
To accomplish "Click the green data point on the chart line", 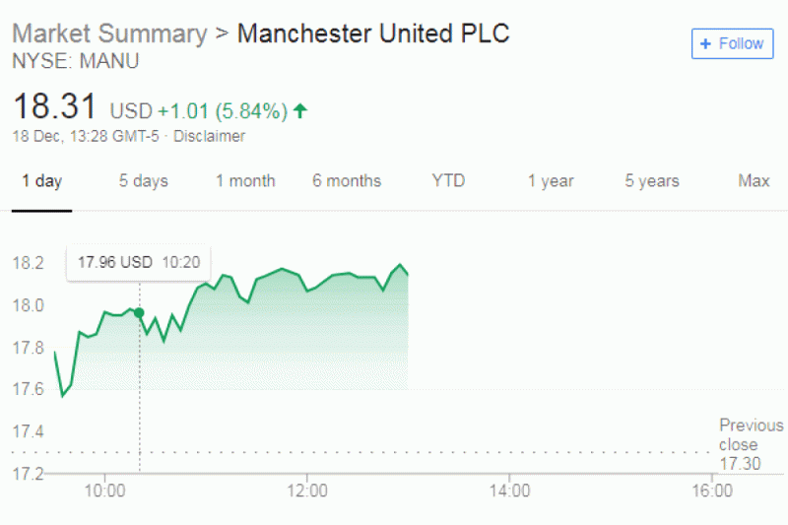I will pos(139,313).
